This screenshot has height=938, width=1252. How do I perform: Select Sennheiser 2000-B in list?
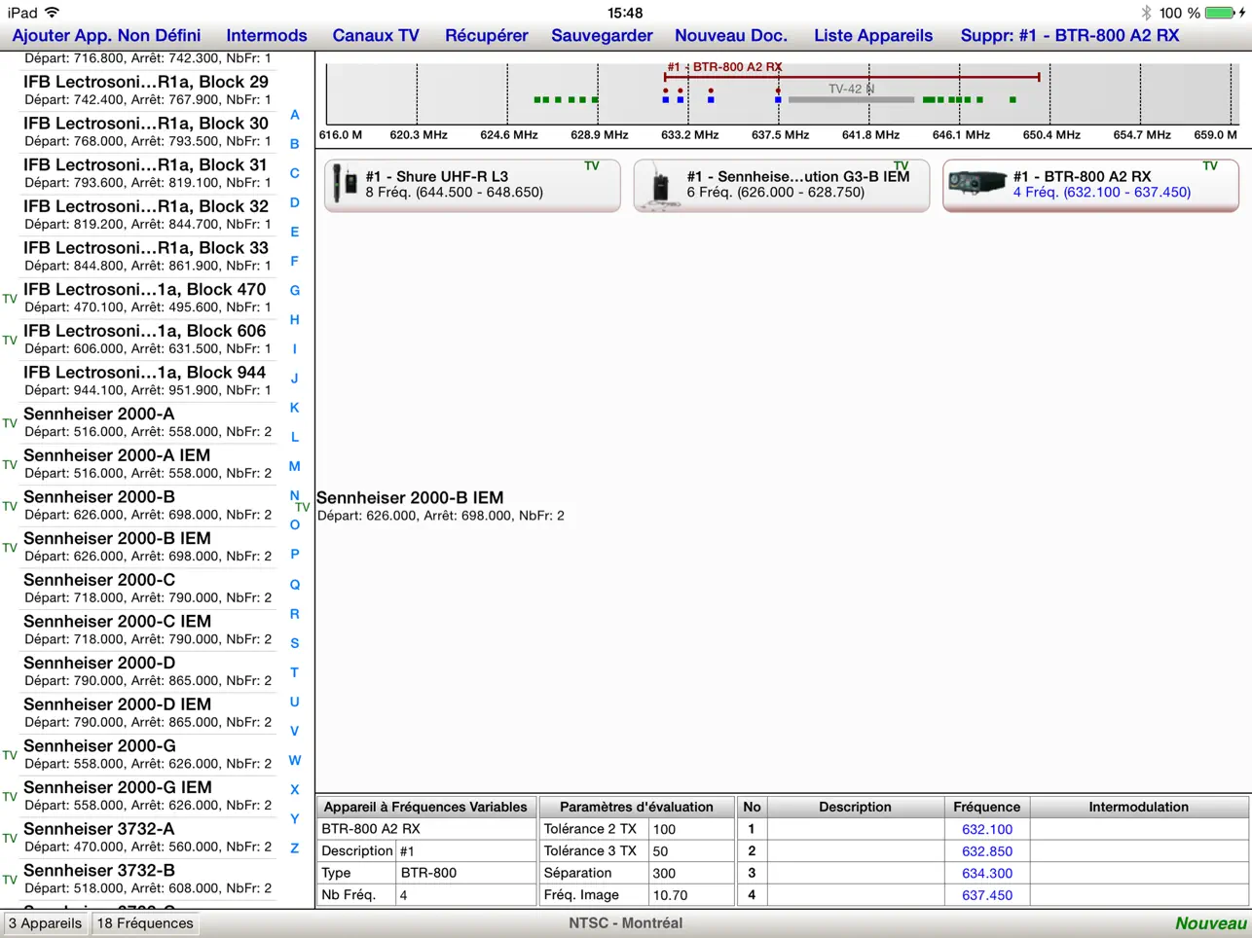coord(148,505)
